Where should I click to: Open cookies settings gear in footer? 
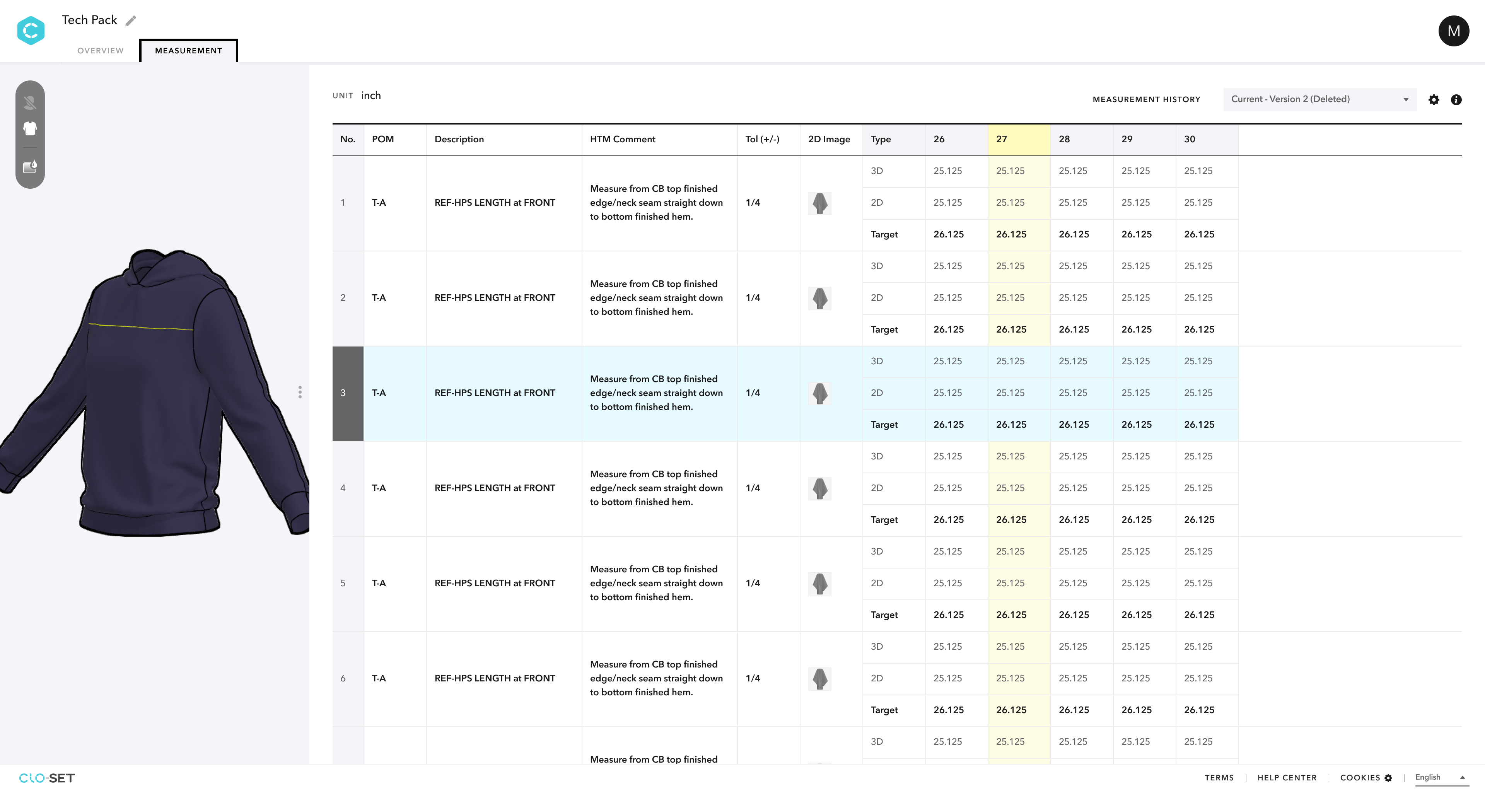click(x=1388, y=778)
